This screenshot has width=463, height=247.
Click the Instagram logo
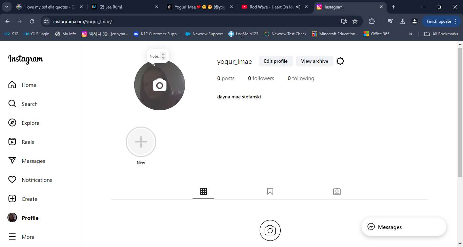(x=25, y=59)
